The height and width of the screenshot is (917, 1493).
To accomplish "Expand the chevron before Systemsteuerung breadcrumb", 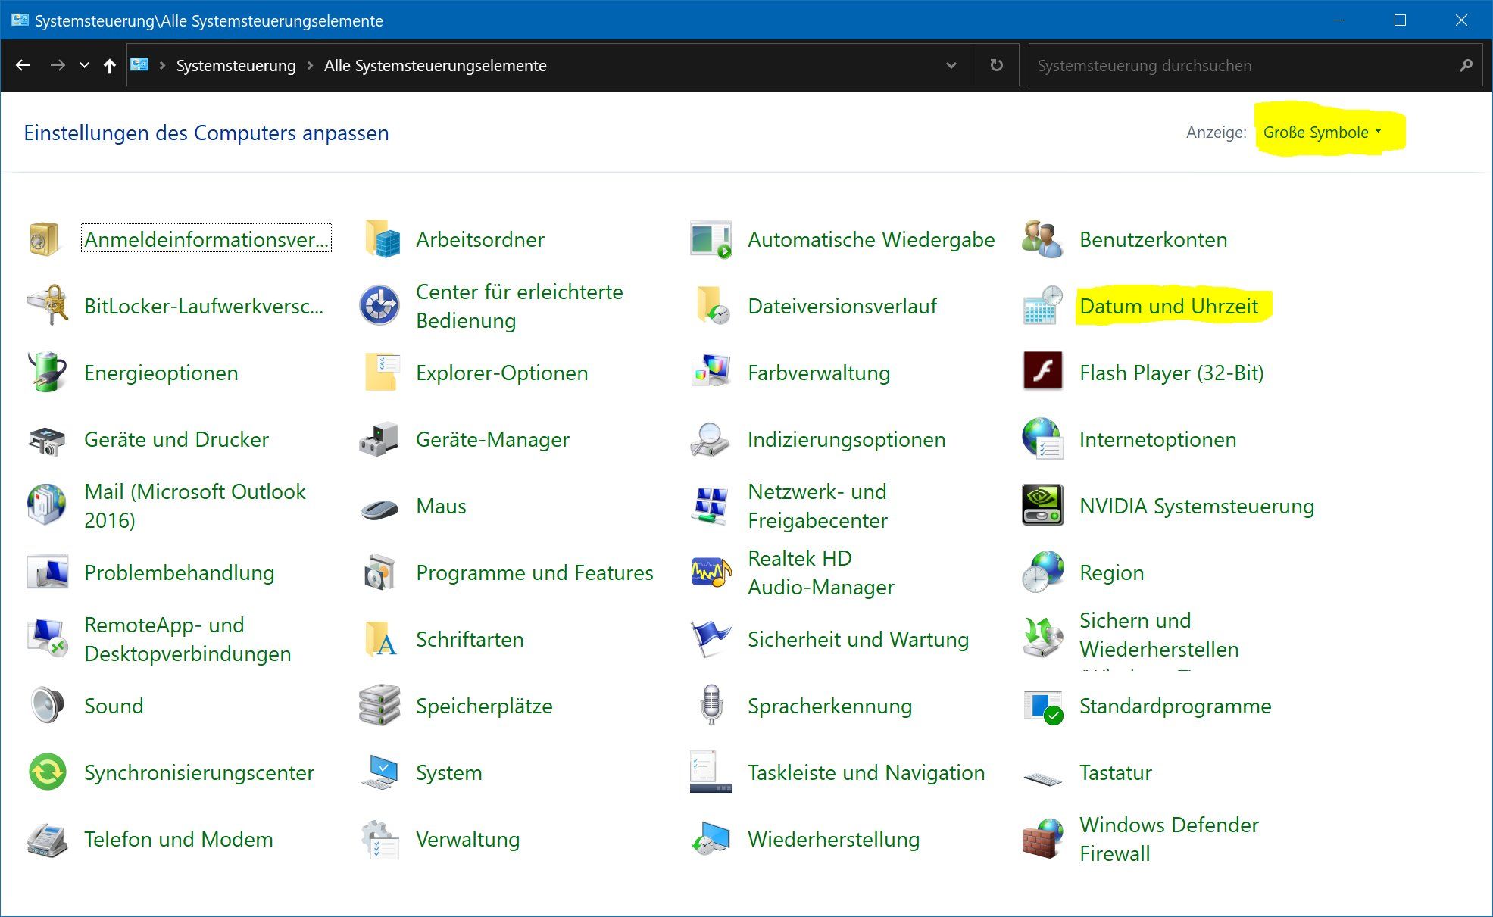I will [162, 66].
